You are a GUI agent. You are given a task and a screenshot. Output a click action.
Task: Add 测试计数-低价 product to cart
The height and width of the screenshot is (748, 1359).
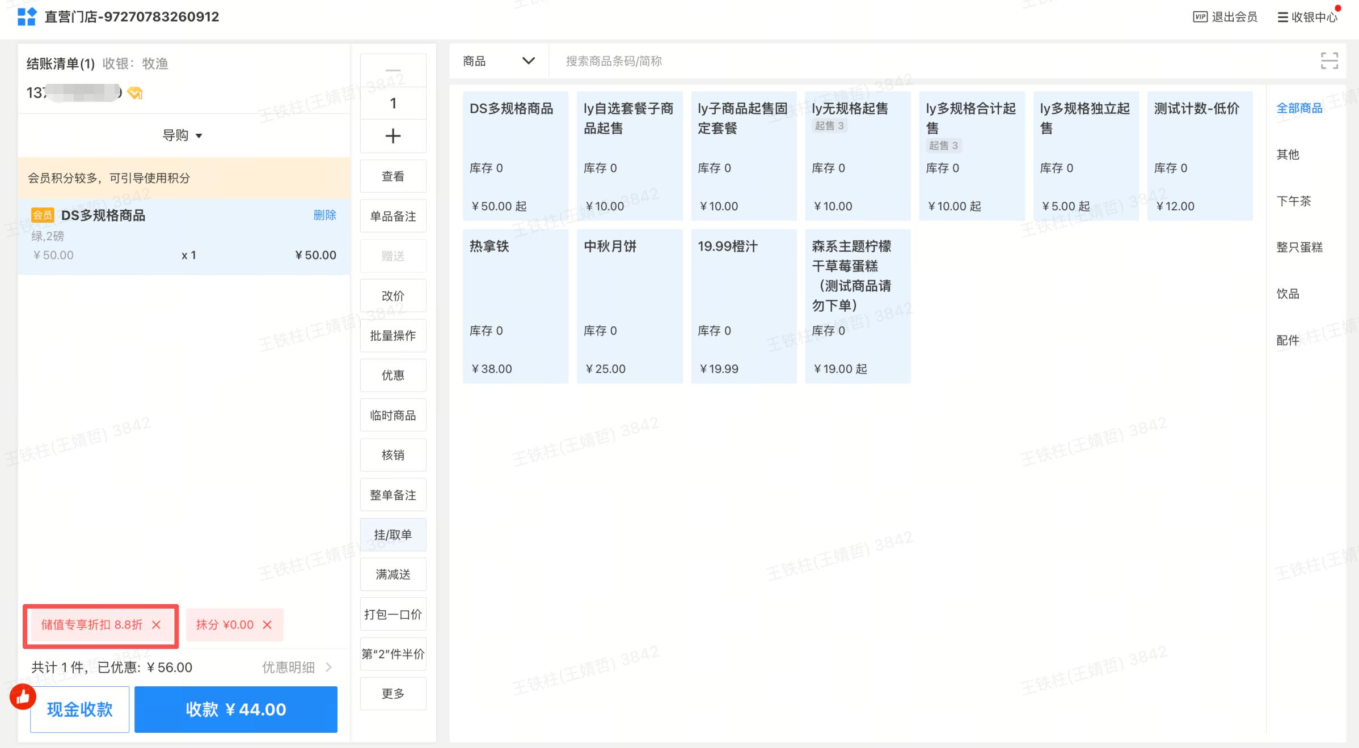[1200, 156]
